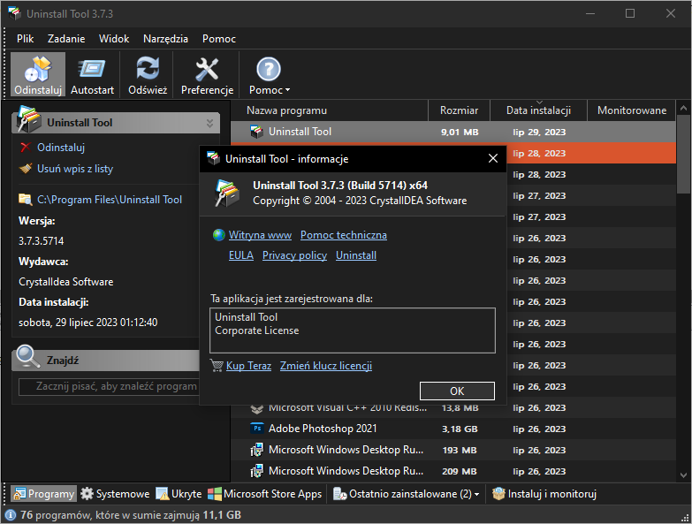This screenshot has height=524, width=692.
Task: Open C:\Program Files\Uninstall Tool folder link
Action: click(110, 200)
